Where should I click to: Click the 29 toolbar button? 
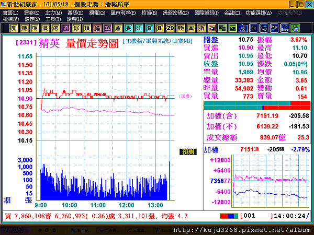[170, 28]
